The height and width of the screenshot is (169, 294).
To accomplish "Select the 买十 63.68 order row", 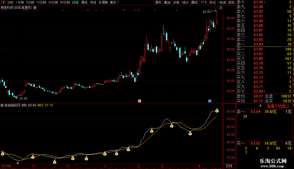I will [x=264, y=91].
